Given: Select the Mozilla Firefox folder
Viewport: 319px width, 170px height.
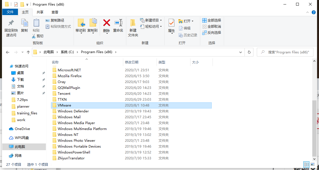Looking at the screenshot, I should click(69, 76).
